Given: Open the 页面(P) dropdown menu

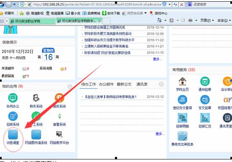Looking at the screenshot, I should tap(207, 20).
